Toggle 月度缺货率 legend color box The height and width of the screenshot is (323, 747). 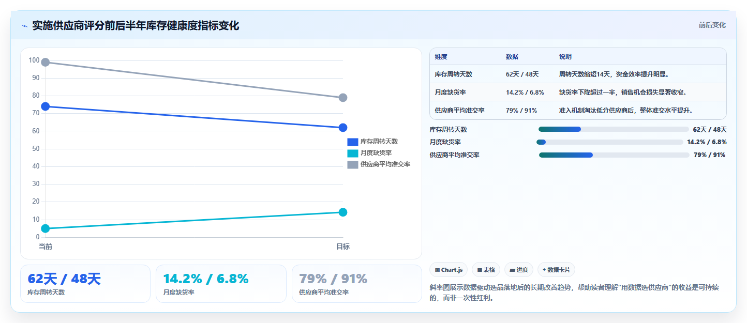[352, 153]
